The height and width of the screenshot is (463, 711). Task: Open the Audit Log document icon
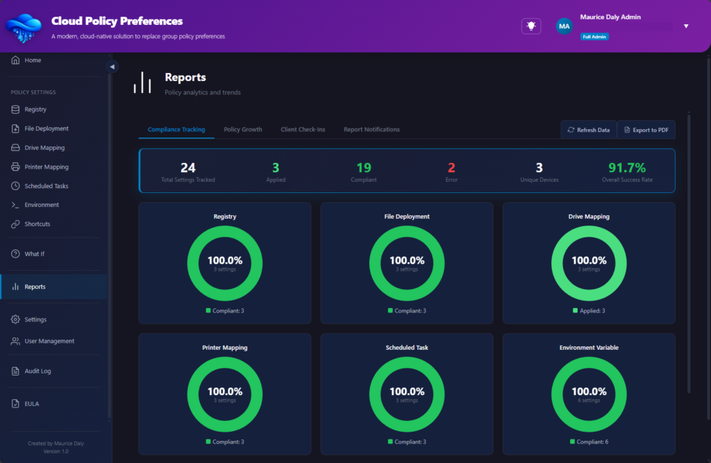pos(15,371)
